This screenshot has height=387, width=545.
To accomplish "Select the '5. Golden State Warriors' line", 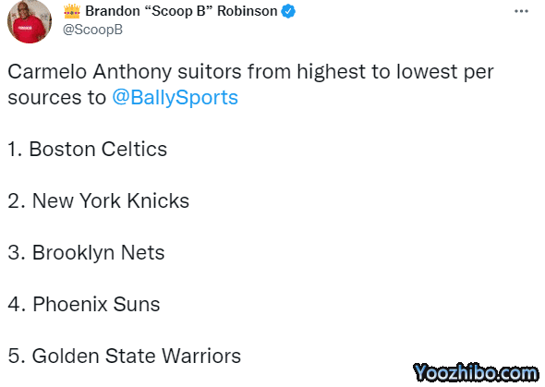I will [x=124, y=357].
